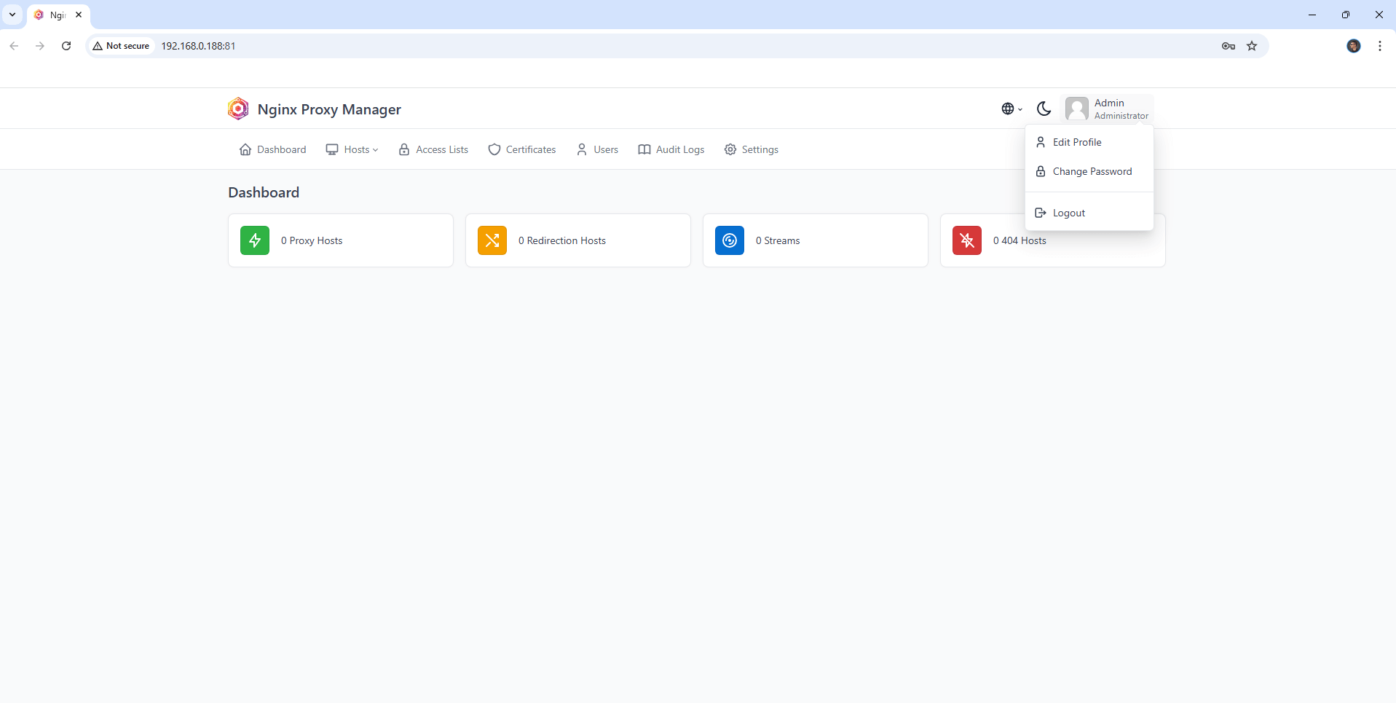Open the language selector globe icon
1396x703 pixels.
point(1009,108)
